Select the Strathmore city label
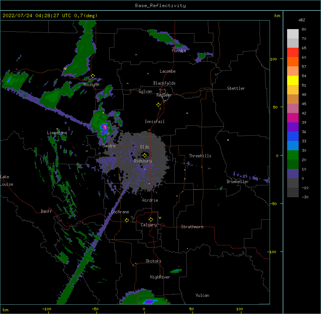Viewport: 321px width, 314px height. point(192,227)
